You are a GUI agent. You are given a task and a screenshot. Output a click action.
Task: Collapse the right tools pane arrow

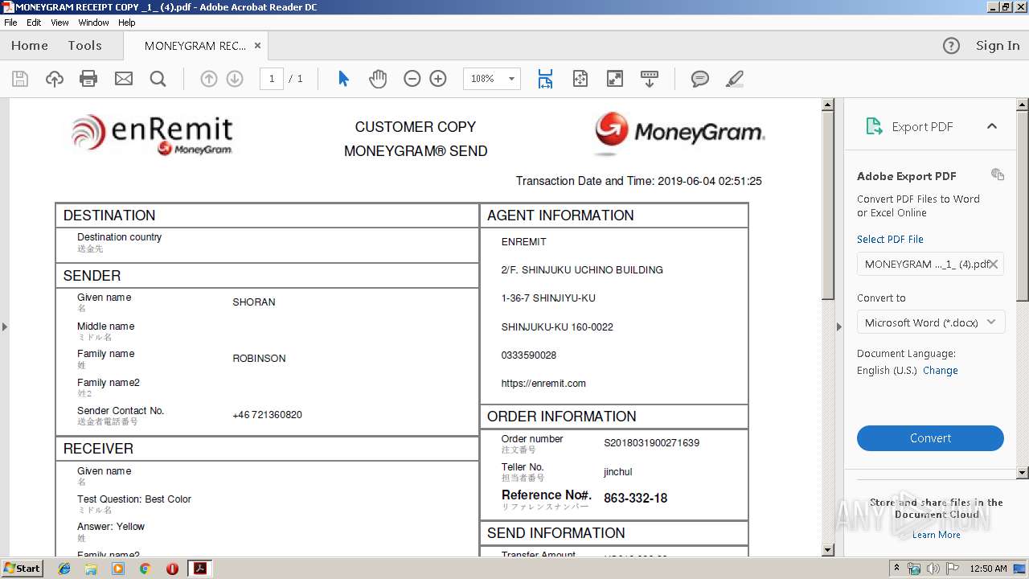[x=838, y=326]
